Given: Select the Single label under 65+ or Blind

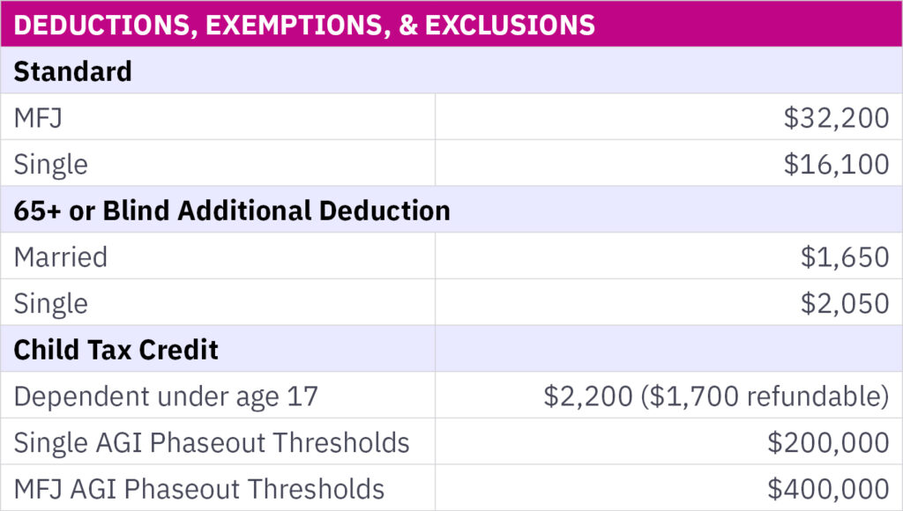Looking at the screenshot, I should click(50, 303).
